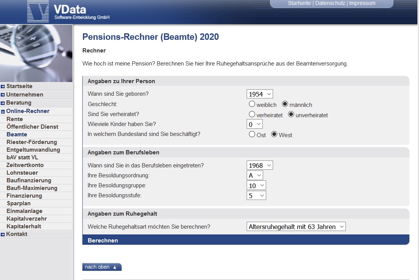Open bAV statt VL calculator
419x280 pixels.
coord(22,157)
